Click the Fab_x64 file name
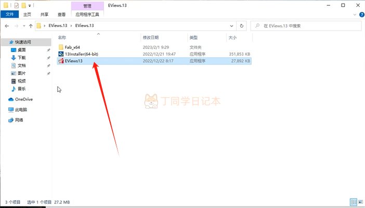The image size is (365, 208). [72, 47]
